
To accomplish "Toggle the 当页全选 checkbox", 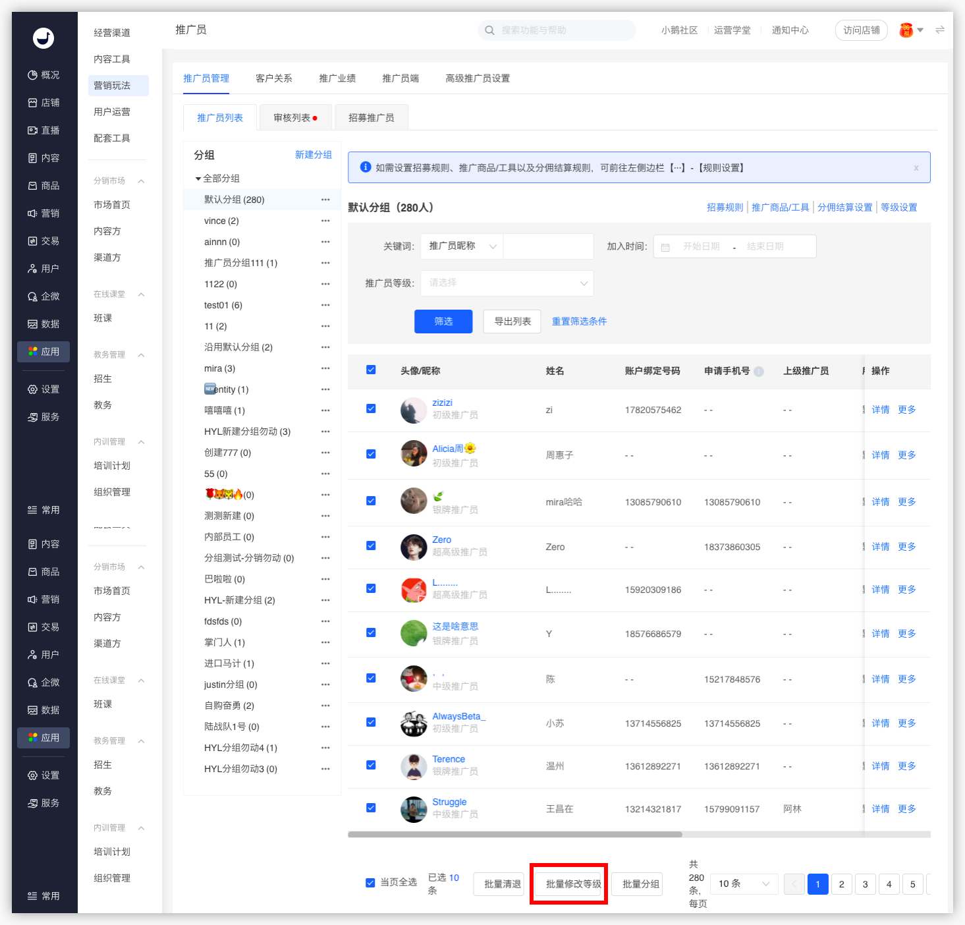I will (370, 882).
